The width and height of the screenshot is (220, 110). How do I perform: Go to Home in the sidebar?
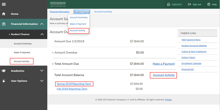coord(15,14)
